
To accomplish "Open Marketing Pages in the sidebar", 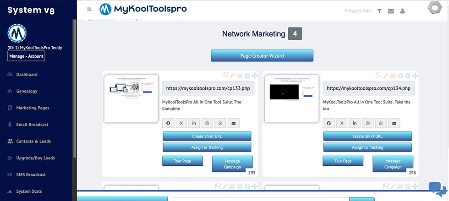I will click(33, 108).
